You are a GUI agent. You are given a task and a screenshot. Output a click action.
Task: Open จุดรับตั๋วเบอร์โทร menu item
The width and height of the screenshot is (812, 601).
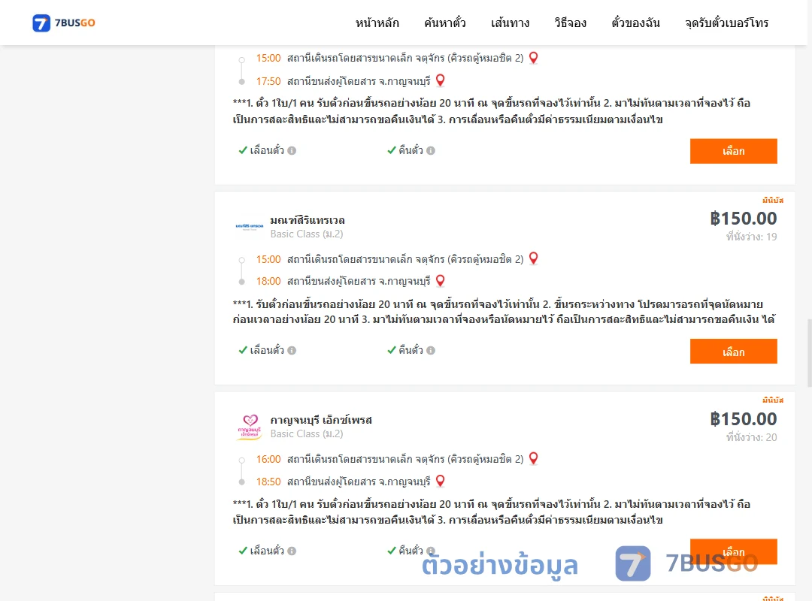(x=726, y=23)
